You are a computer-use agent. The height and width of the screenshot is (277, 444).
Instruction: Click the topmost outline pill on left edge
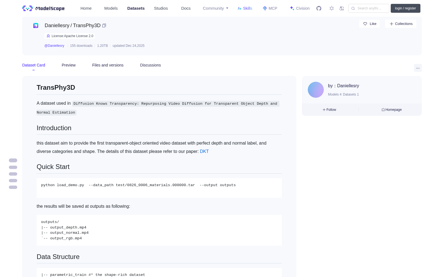click(x=13, y=160)
